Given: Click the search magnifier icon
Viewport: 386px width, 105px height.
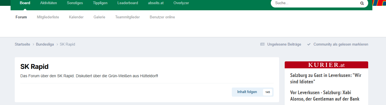Looking at the screenshot, I should pyautogui.click(x=362, y=3).
